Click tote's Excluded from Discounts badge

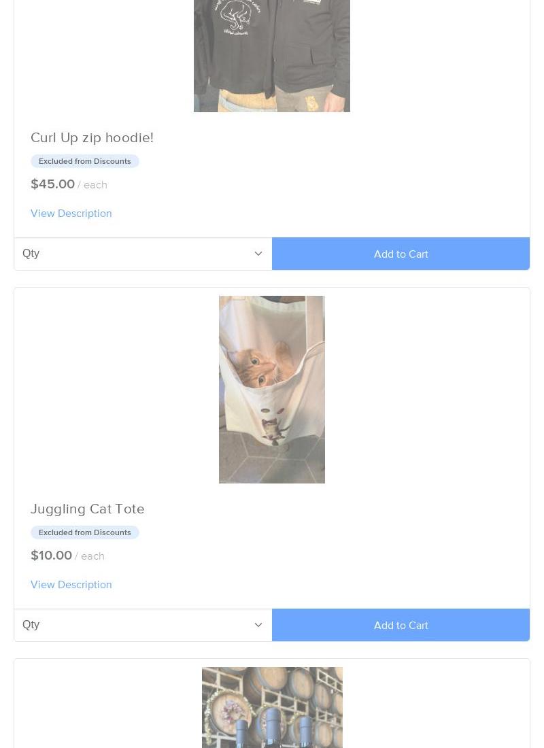point(85,532)
